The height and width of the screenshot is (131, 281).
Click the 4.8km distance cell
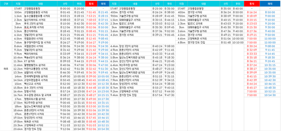pyautogui.click(x=181, y=42)
